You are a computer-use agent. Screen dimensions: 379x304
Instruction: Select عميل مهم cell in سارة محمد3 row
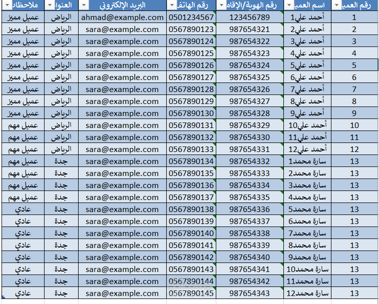23,185
